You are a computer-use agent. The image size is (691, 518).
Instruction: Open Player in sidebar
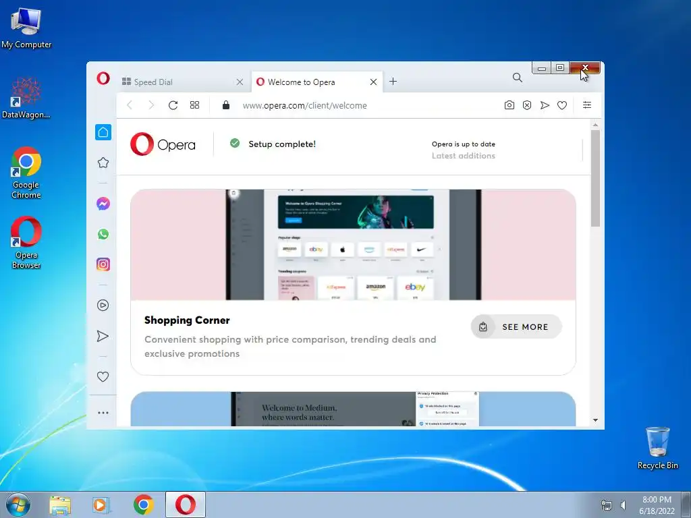click(103, 306)
